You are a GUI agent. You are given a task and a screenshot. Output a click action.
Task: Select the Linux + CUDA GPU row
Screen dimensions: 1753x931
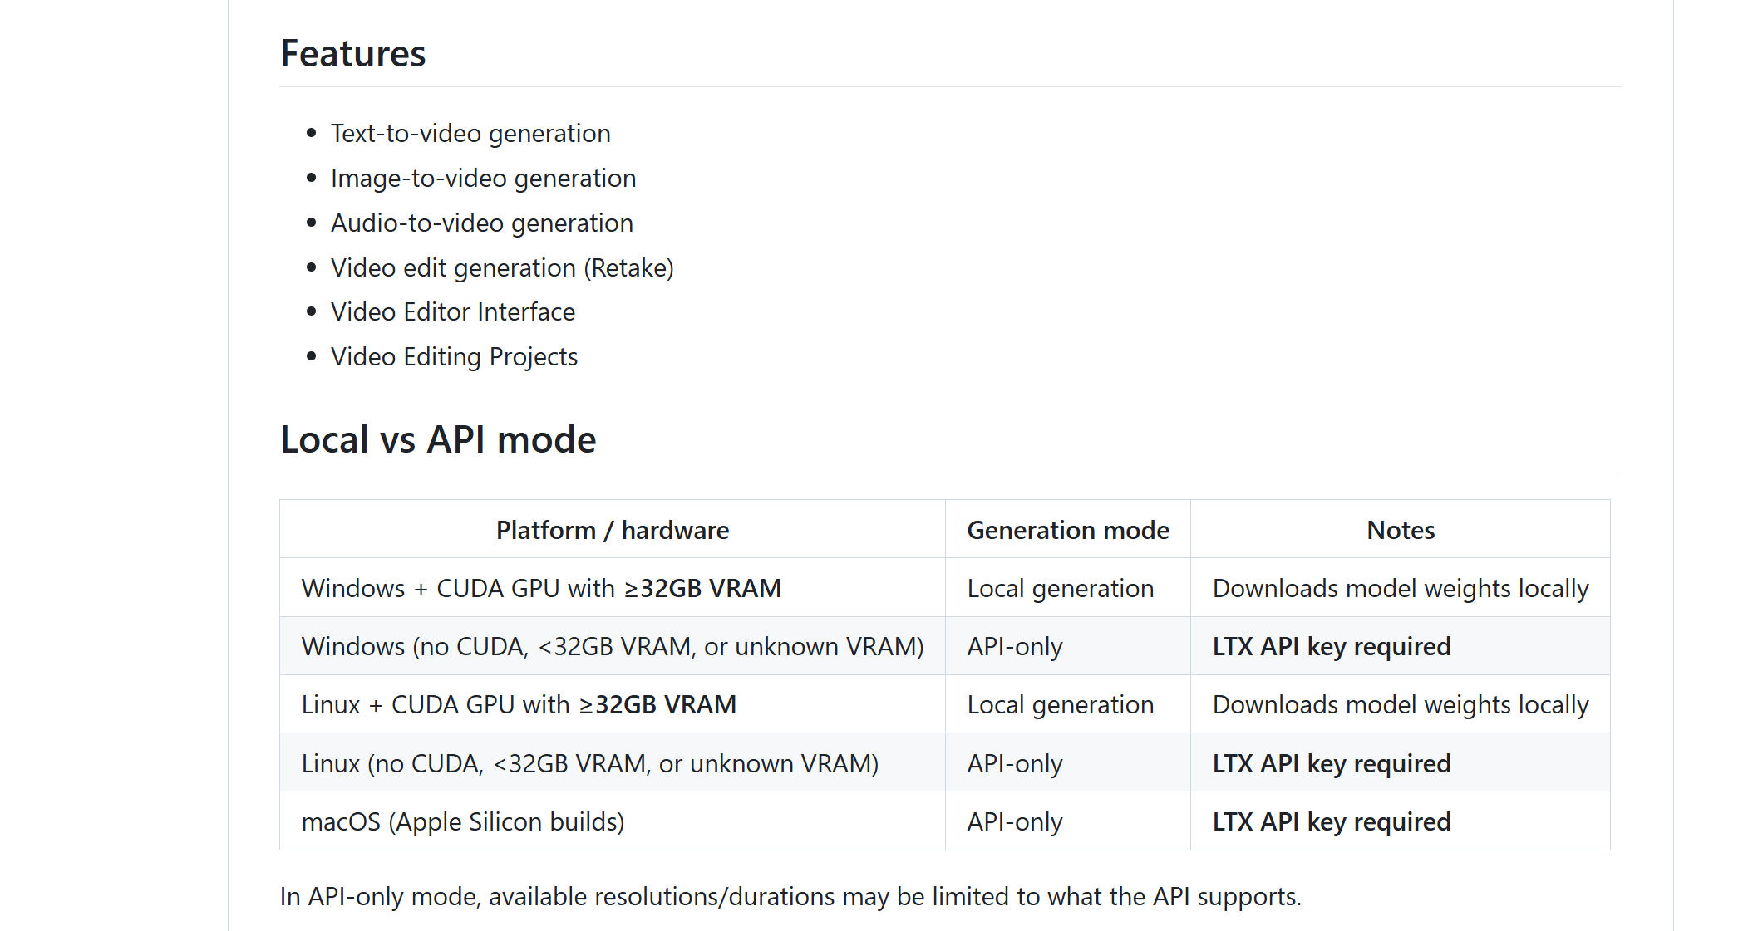tap(519, 703)
